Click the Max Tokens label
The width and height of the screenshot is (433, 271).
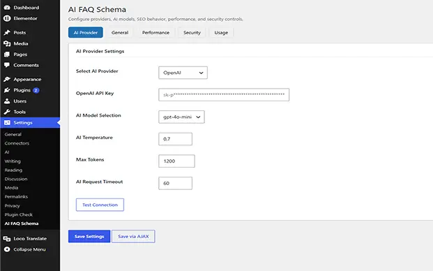tap(90, 159)
